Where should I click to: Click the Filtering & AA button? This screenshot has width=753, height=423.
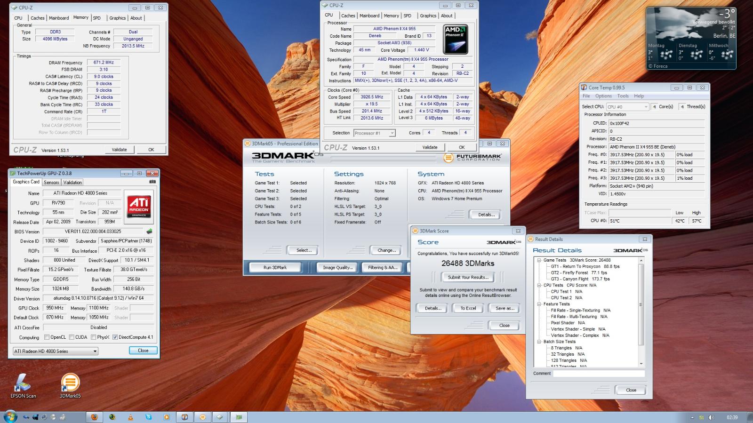click(383, 267)
